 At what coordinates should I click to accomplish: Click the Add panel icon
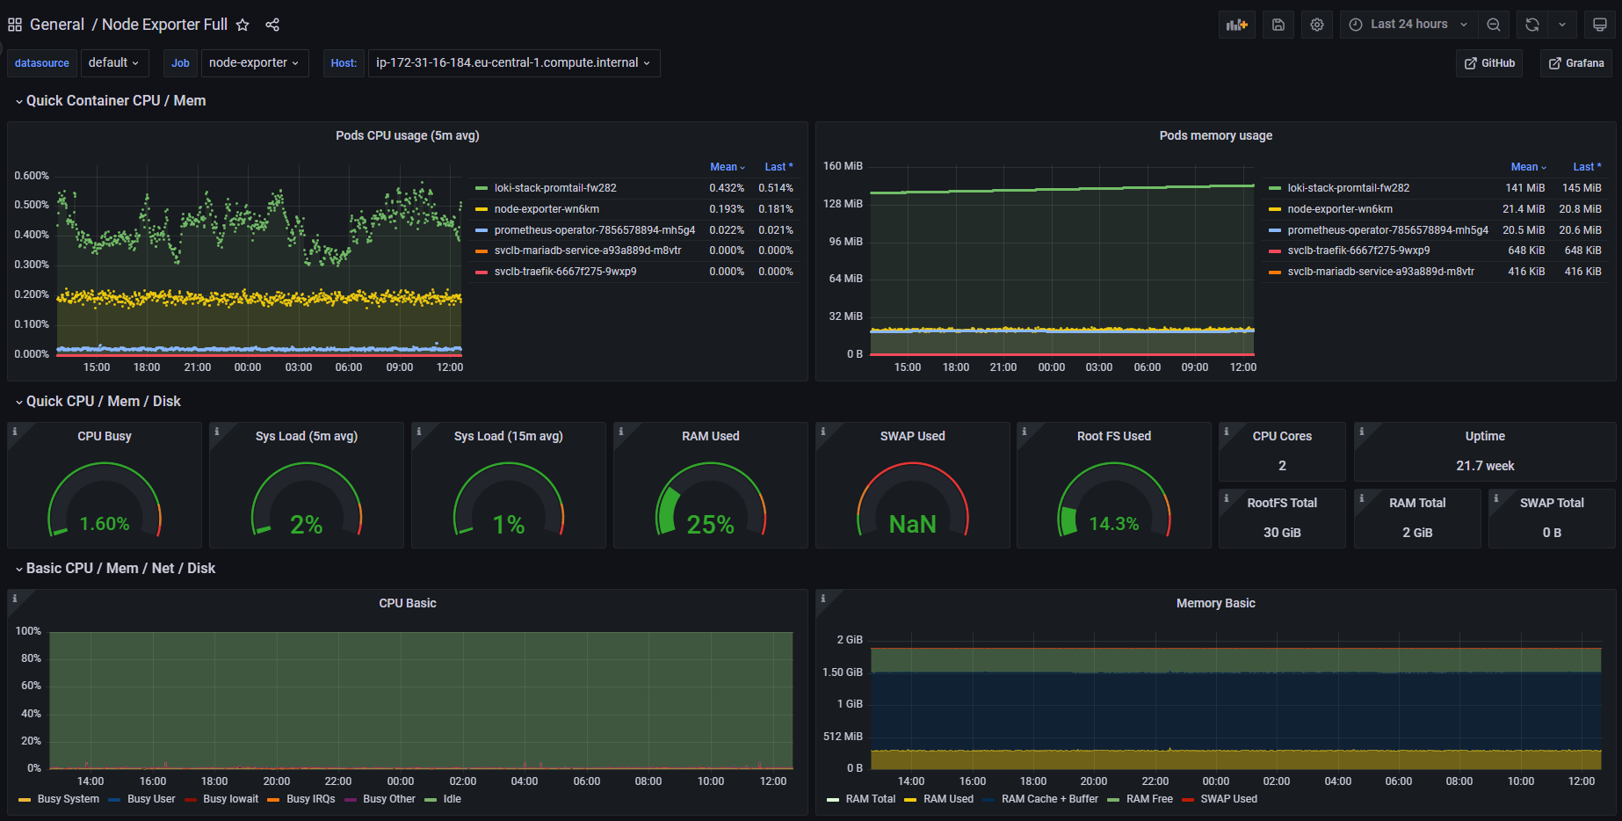pyautogui.click(x=1236, y=25)
